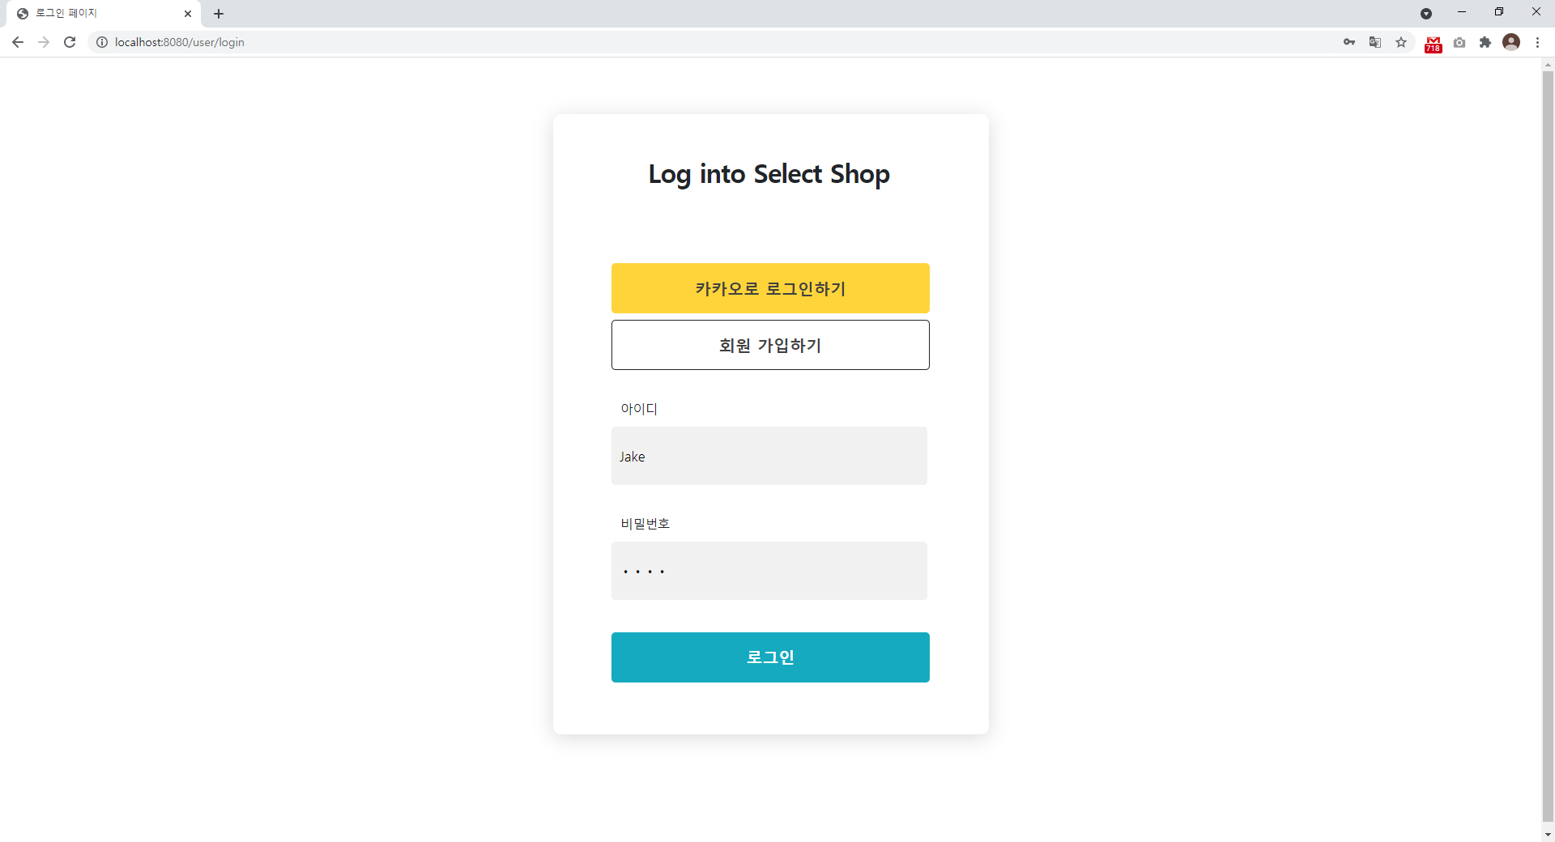Open the Extensions puzzle piece icon
This screenshot has width=1555, height=842.
pyautogui.click(x=1485, y=42)
